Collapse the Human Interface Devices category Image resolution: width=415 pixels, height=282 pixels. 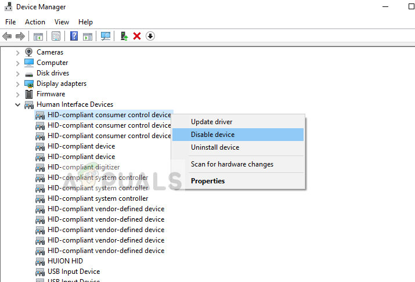point(17,105)
